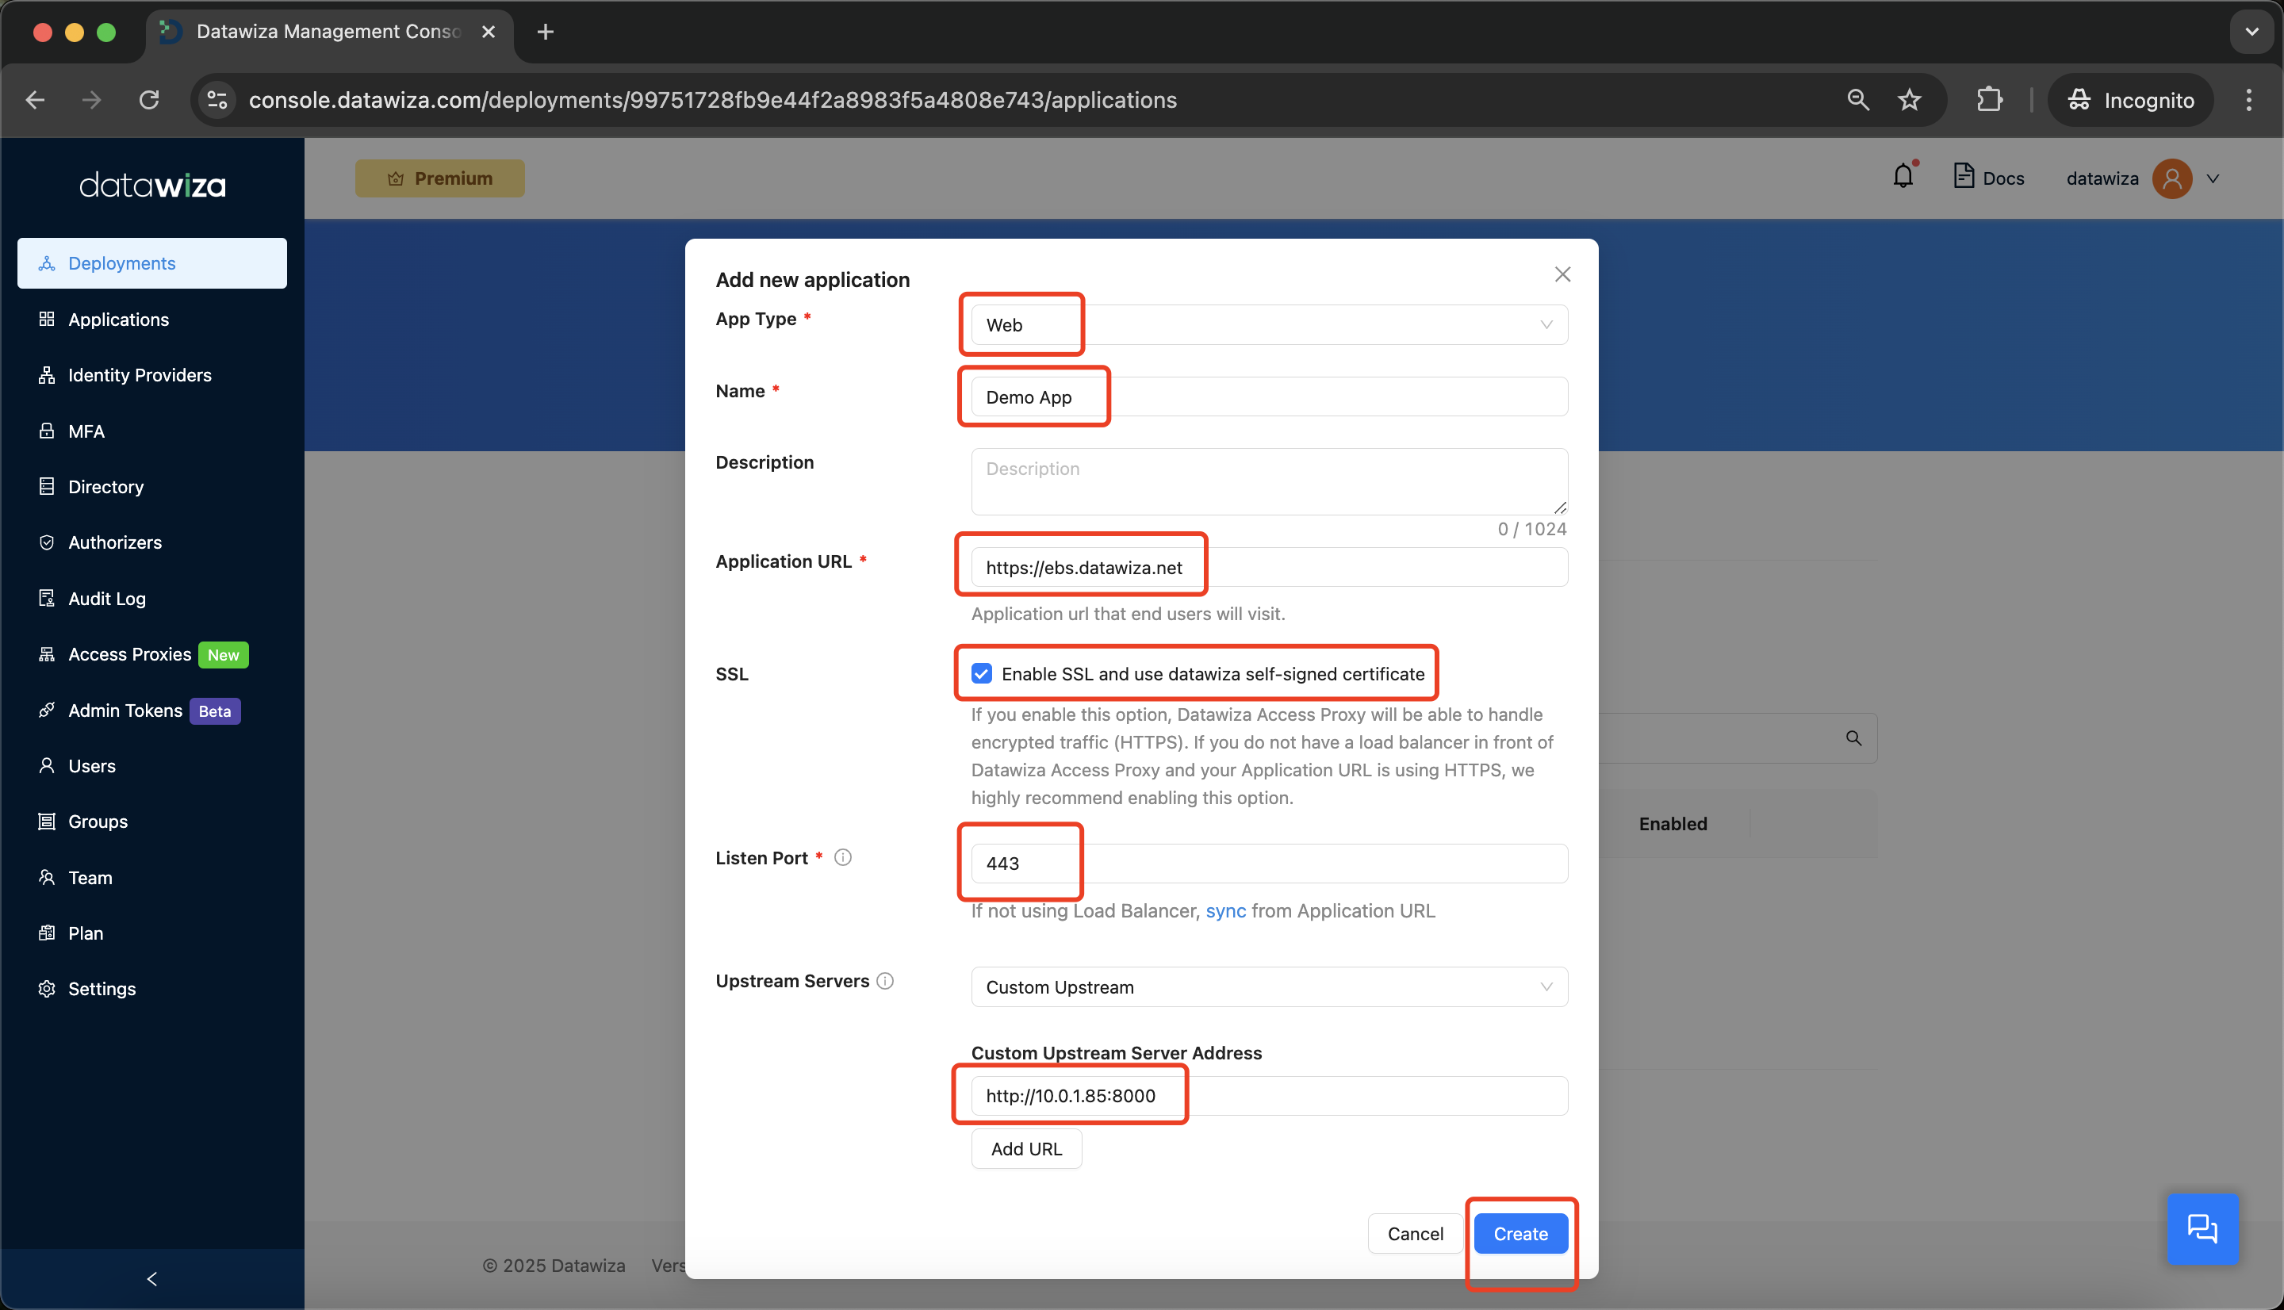Open a new browser tab
This screenshot has width=2284, height=1310.
click(545, 32)
